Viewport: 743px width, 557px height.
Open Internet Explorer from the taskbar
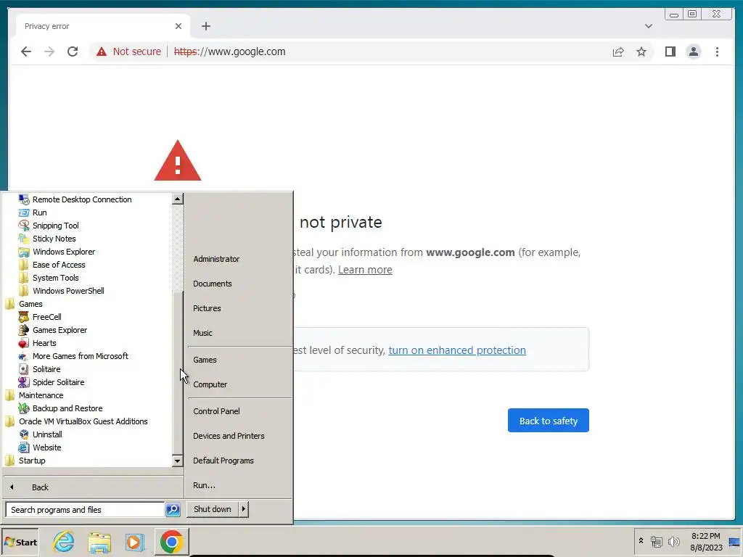(64, 542)
